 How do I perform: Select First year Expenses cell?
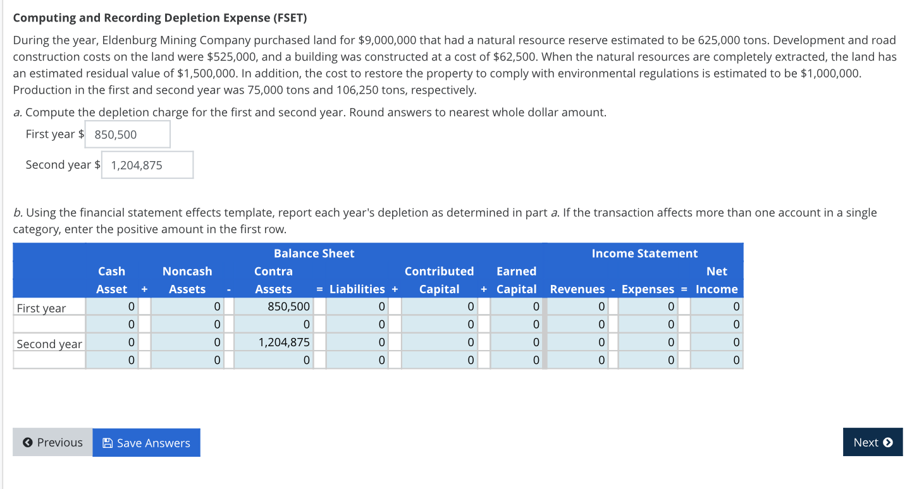pos(648,307)
